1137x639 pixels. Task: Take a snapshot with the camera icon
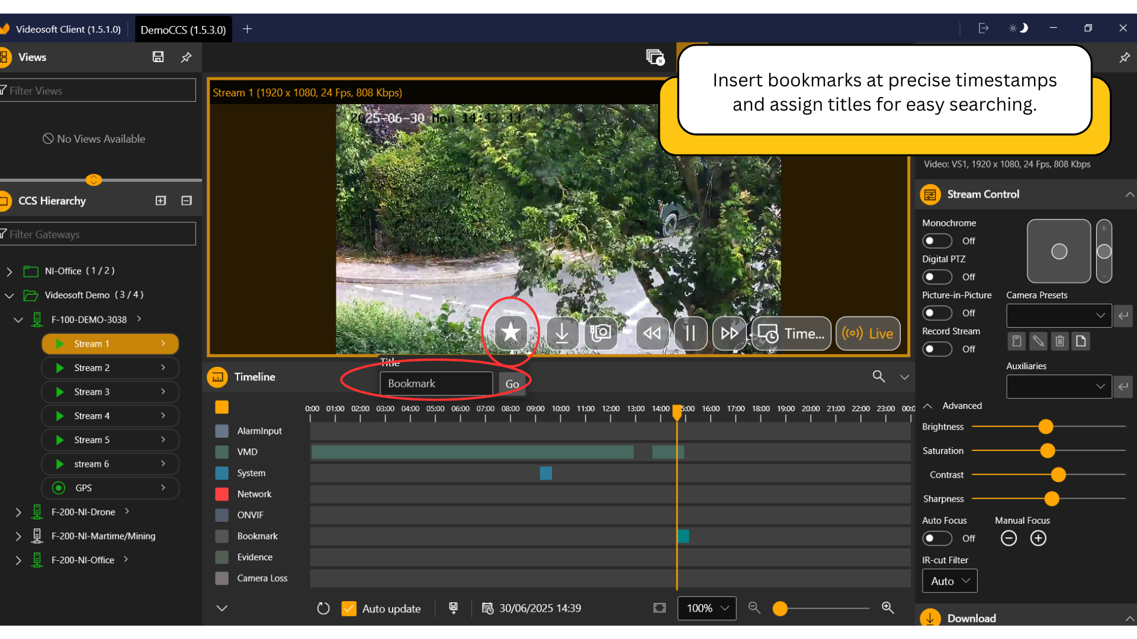[x=600, y=333]
